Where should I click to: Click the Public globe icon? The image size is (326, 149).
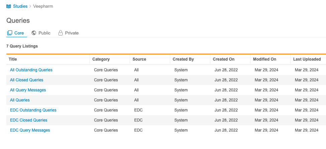point(34,33)
